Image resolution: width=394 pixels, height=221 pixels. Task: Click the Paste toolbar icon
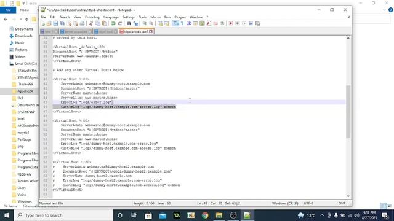pos(104,23)
